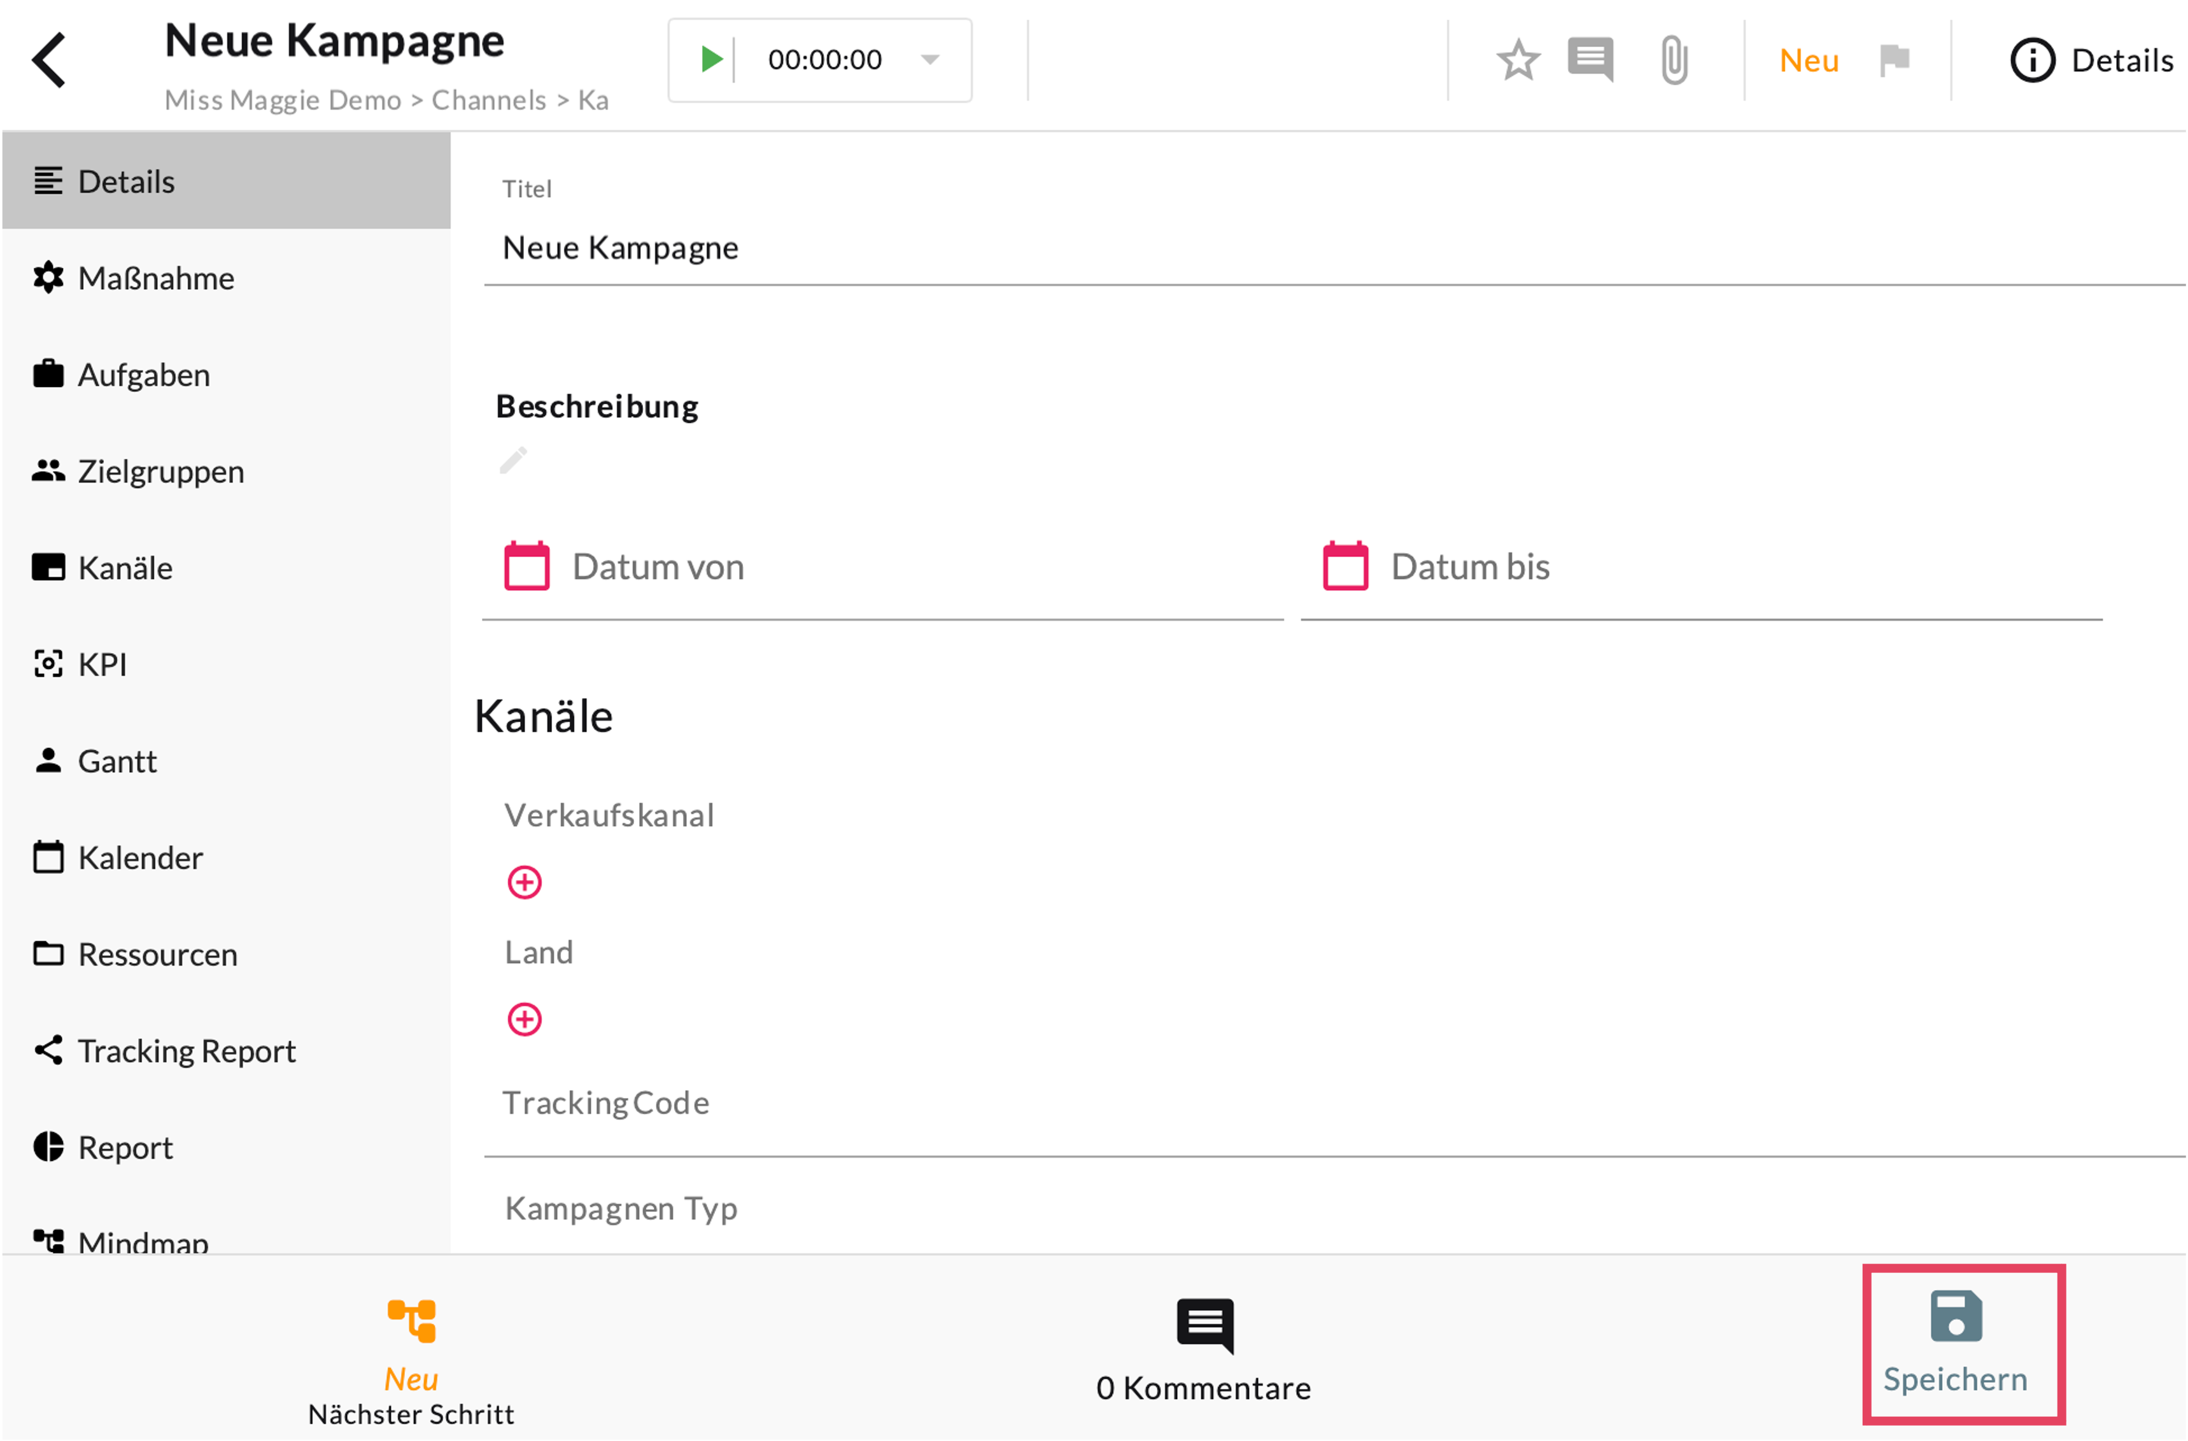Open the Datum bis calendar picker
Screen dimensions: 2188x1441
pyautogui.click(x=1345, y=566)
